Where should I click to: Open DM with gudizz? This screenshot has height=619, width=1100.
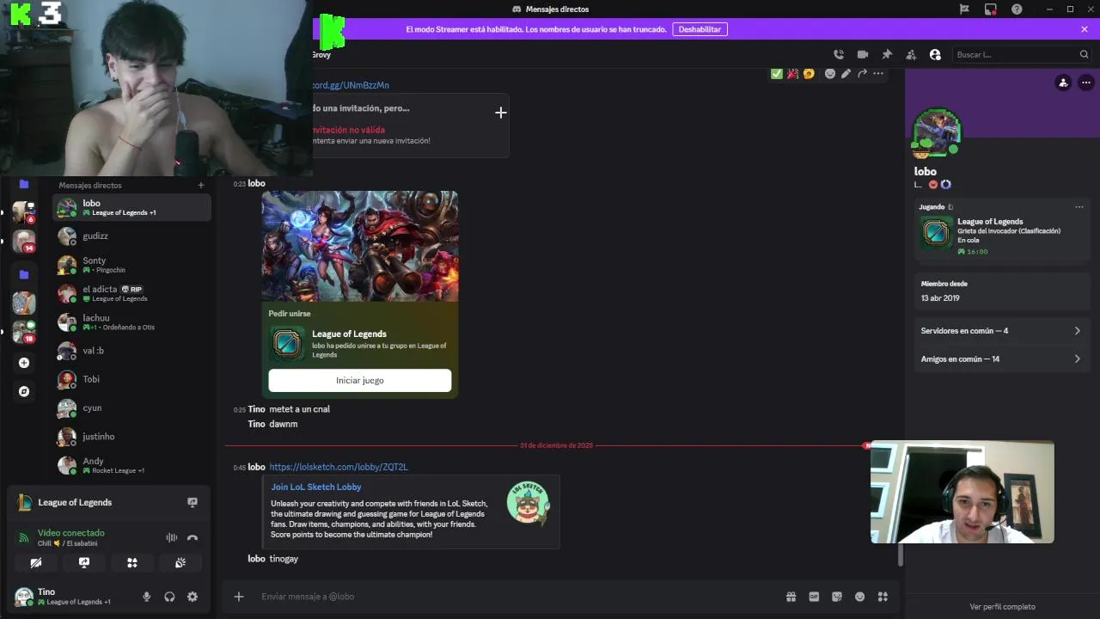click(131, 236)
